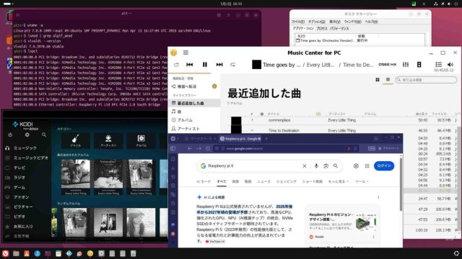Open Google quick settings gear

356,166
